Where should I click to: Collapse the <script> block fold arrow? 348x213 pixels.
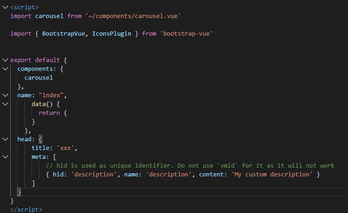5,7
